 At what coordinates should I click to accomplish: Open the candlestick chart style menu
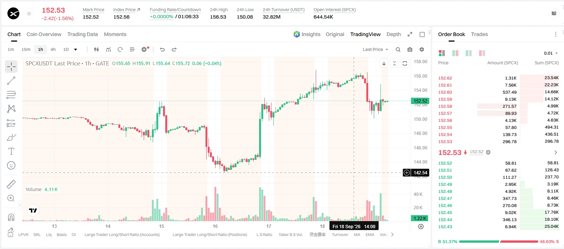pyautogui.click(x=96, y=49)
